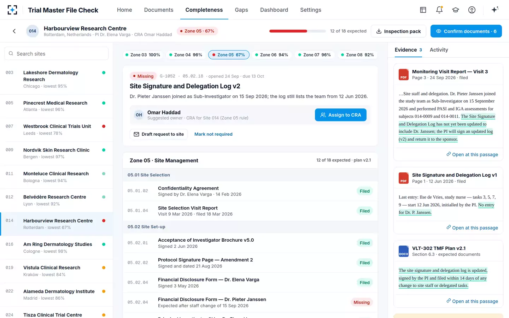Switch to the Evidence tab
Screen dimensions: 509x318
point(408,50)
